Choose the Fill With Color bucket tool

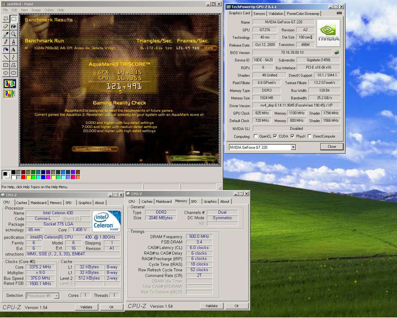13,26
